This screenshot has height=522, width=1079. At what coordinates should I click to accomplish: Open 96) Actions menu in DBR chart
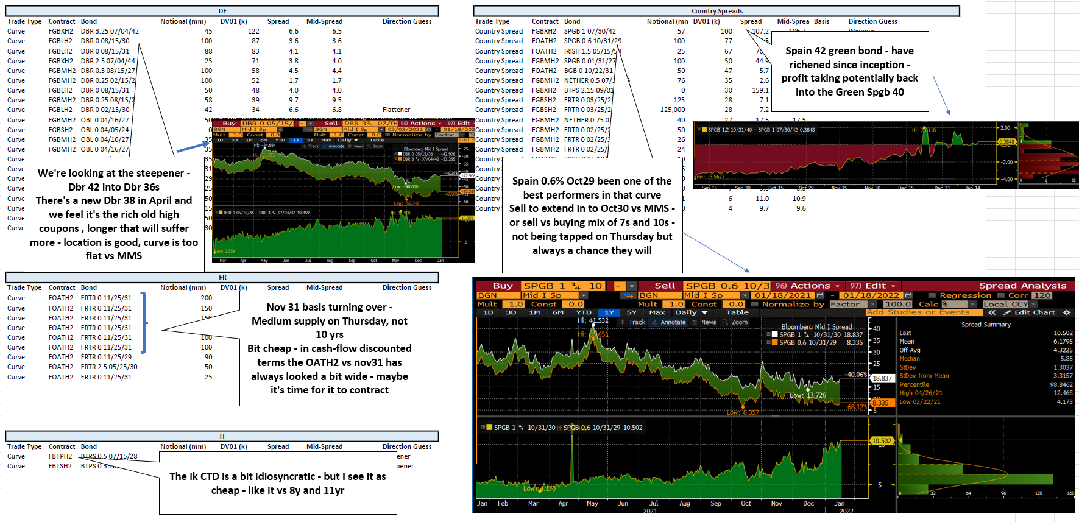point(420,123)
